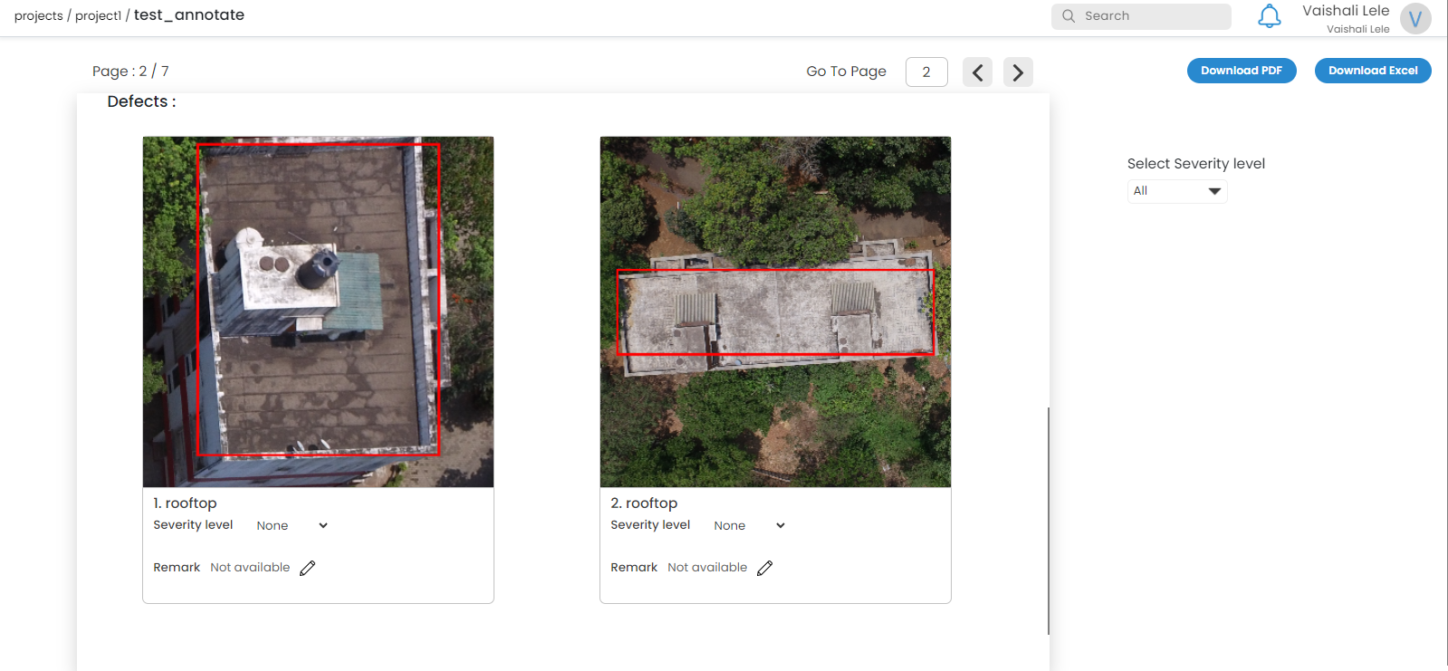Screen dimensions: 1448x671
Task: Focus the Go To Page number field
Action: [x=926, y=72]
